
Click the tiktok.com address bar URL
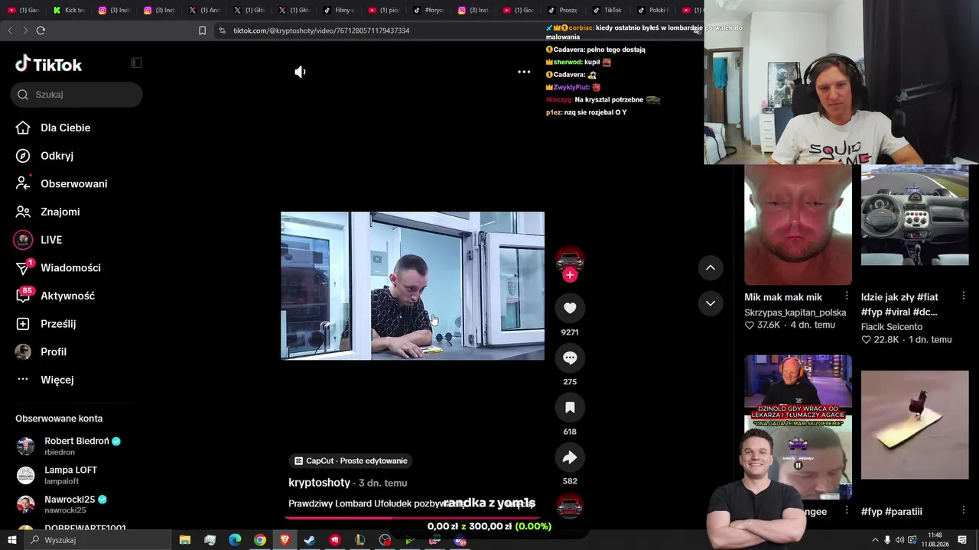pos(321,31)
